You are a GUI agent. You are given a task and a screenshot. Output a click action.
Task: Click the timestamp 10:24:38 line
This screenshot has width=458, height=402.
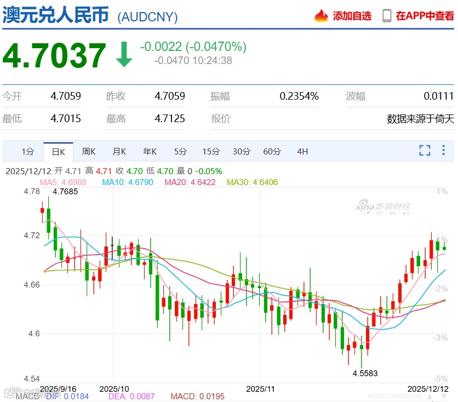click(193, 60)
